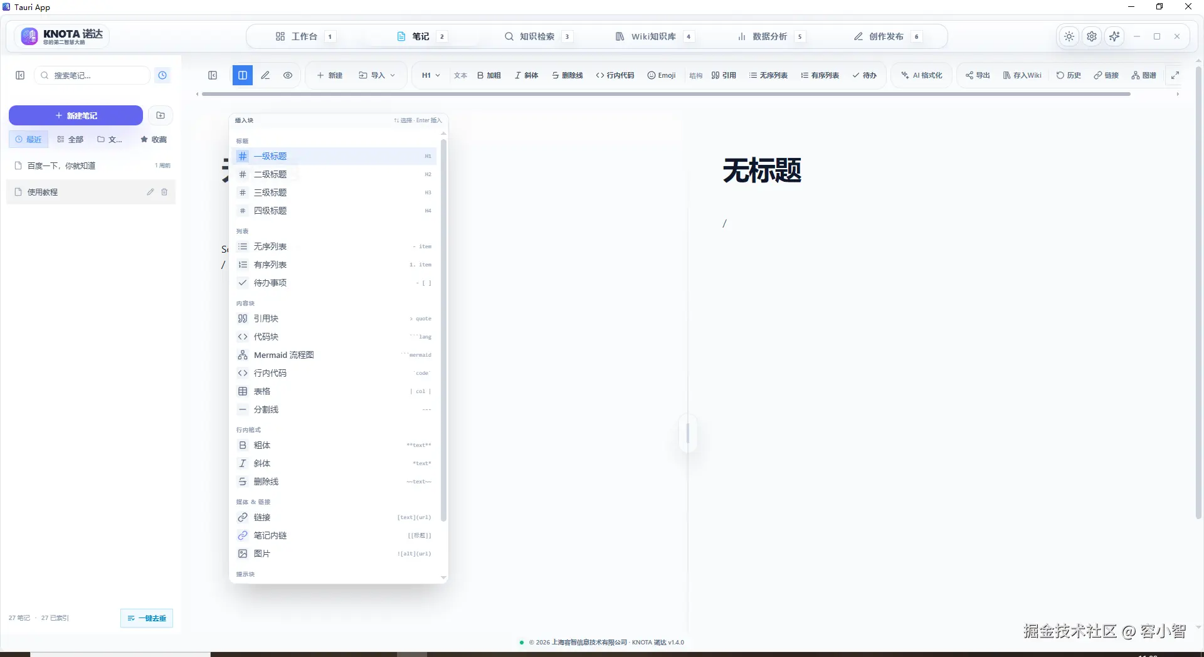Go to 工作台 tab
This screenshot has width=1204, height=657.
click(305, 36)
